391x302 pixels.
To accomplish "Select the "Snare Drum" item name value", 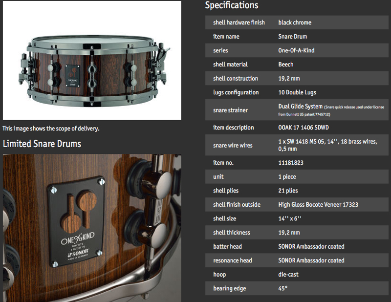I will [292, 37].
